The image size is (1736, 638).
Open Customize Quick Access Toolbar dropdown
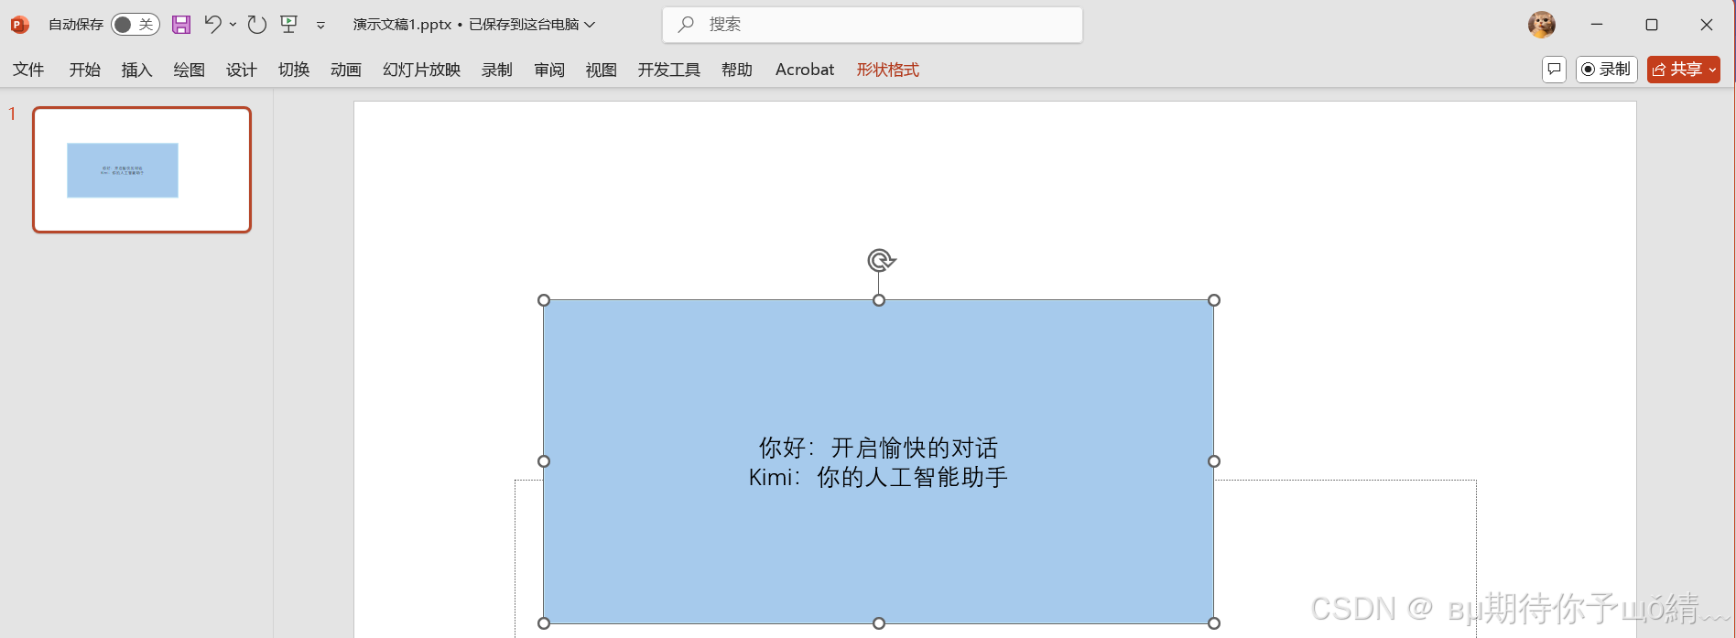pyautogui.click(x=320, y=26)
